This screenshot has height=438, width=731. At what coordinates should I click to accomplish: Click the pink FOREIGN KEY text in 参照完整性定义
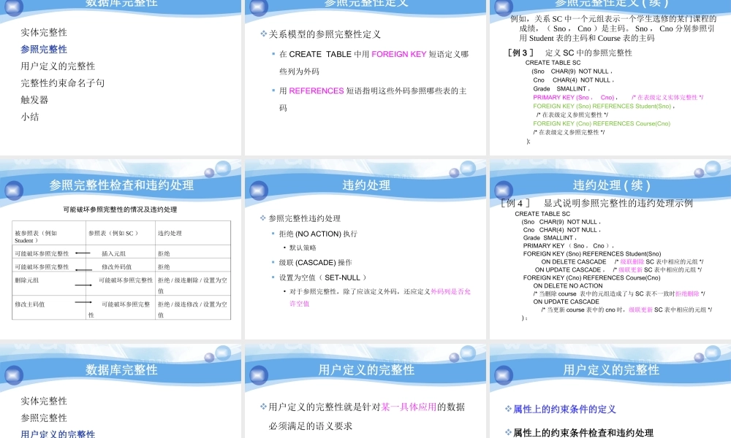(398, 53)
